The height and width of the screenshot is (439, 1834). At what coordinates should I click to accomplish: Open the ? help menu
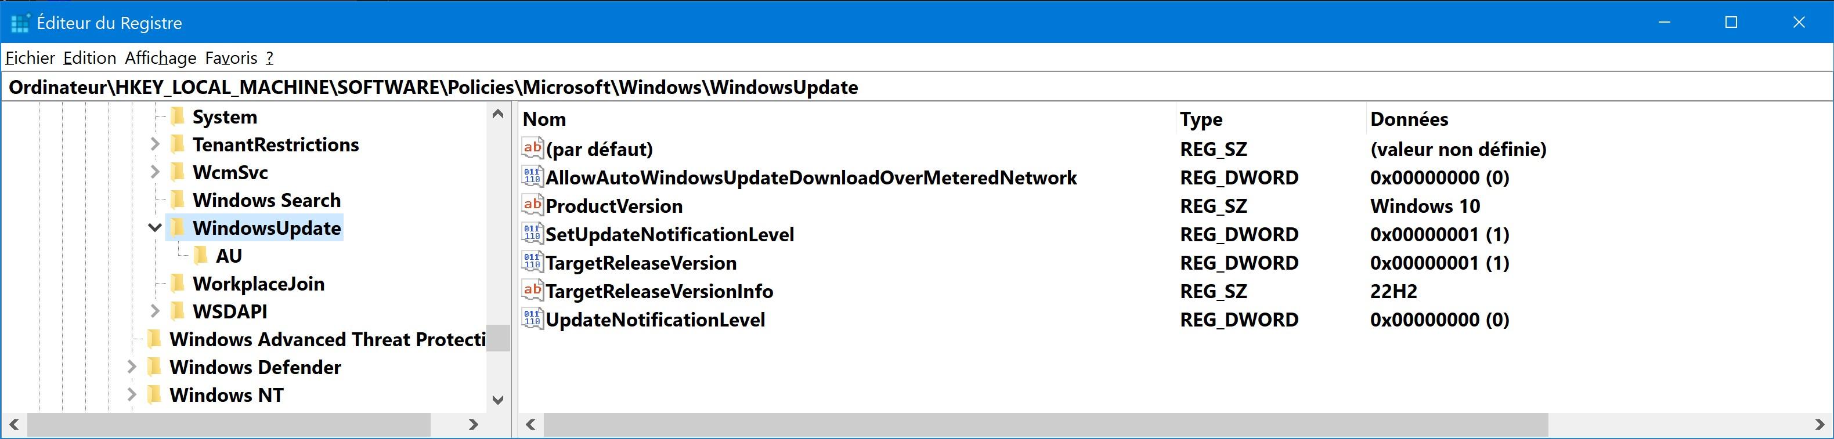coord(270,57)
